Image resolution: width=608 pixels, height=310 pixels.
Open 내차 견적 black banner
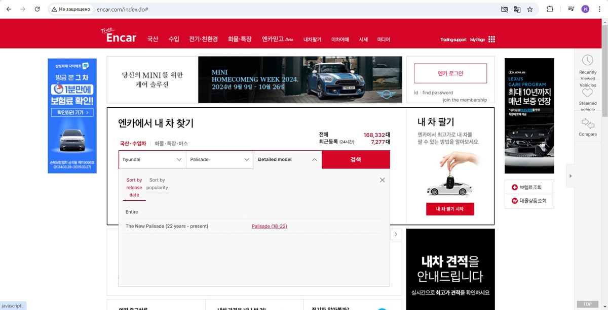coord(450,269)
